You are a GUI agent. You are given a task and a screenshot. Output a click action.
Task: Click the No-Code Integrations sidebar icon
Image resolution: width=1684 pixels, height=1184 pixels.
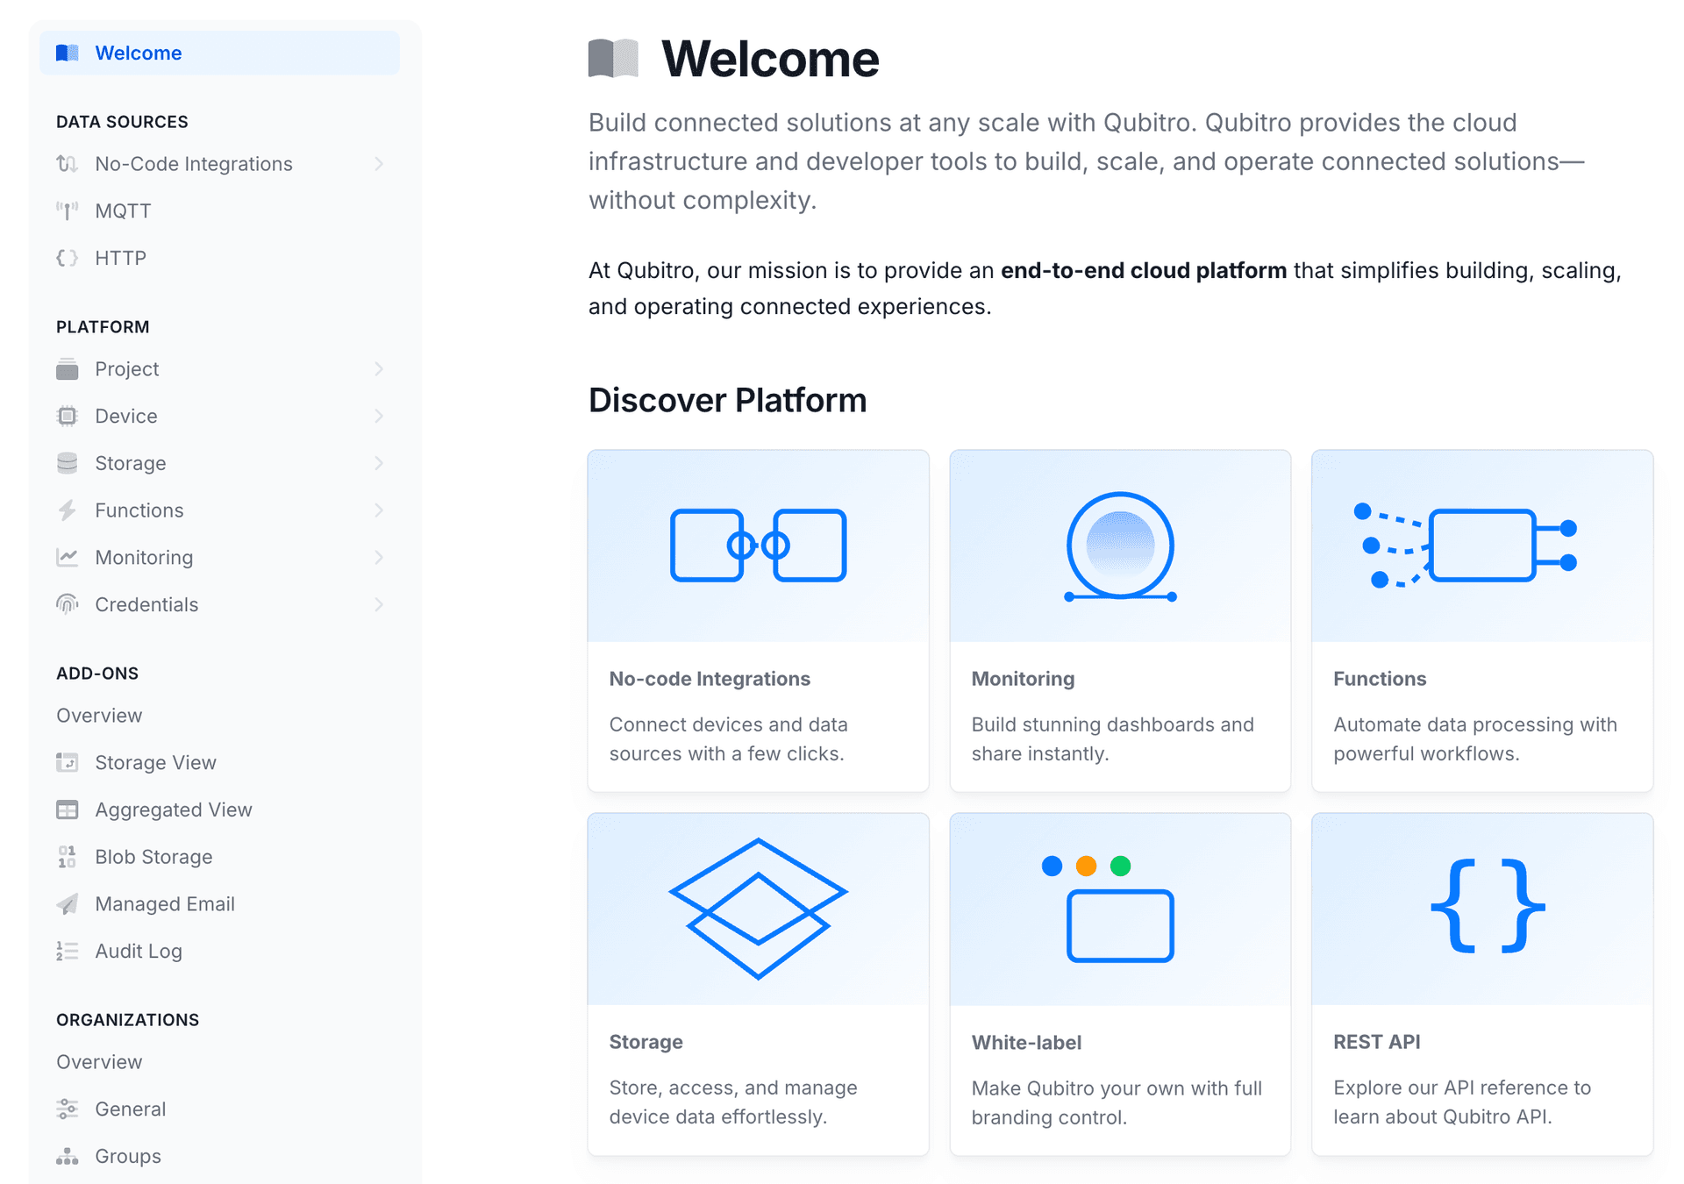coord(68,164)
